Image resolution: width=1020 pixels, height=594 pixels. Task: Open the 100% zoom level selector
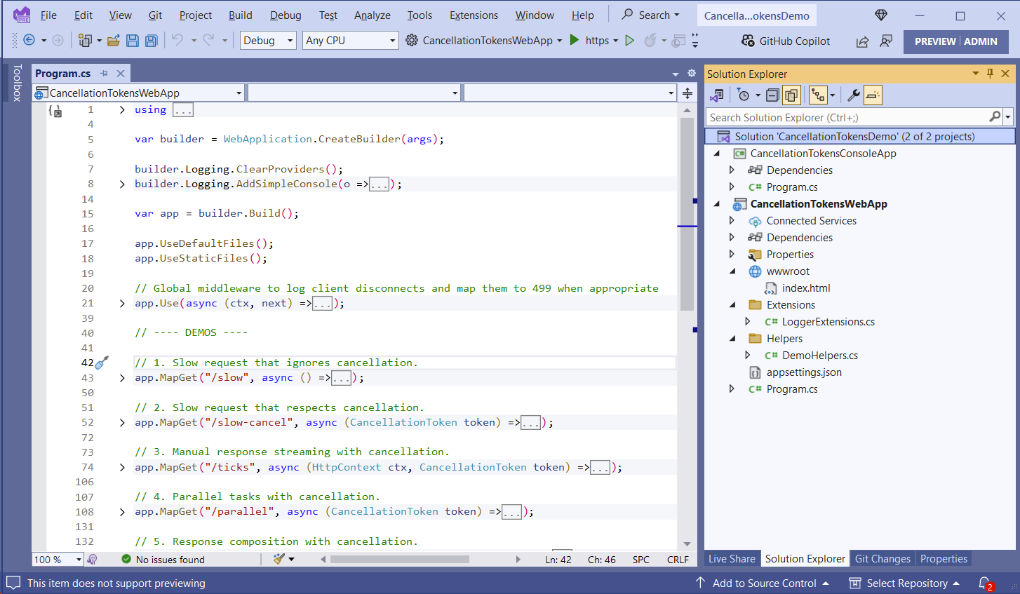coord(58,559)
